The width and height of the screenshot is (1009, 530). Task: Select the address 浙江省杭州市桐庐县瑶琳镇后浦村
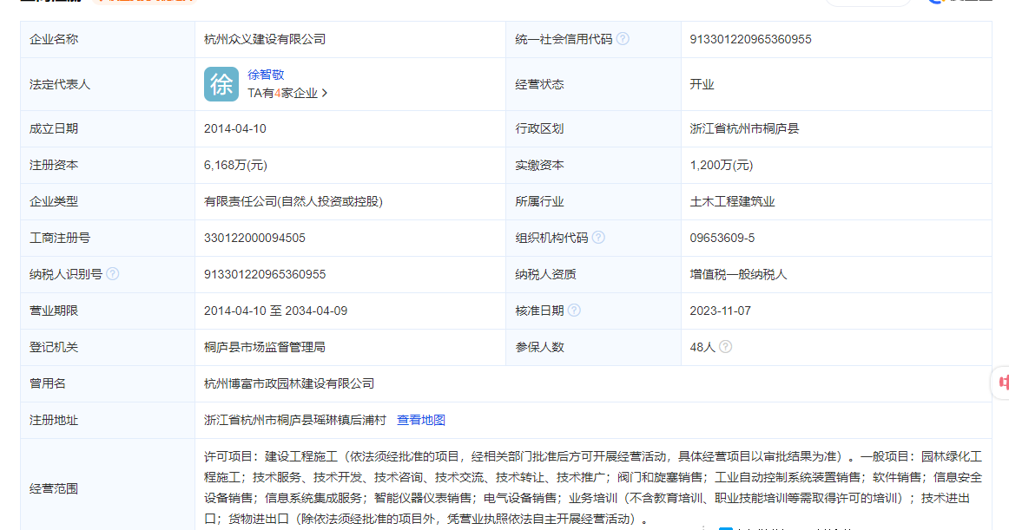coord(294,420)
